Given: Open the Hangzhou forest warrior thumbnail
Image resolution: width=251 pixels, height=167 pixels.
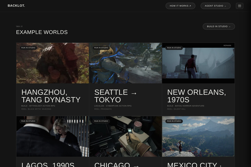Looking at the screenshot, I should (53, 63).
